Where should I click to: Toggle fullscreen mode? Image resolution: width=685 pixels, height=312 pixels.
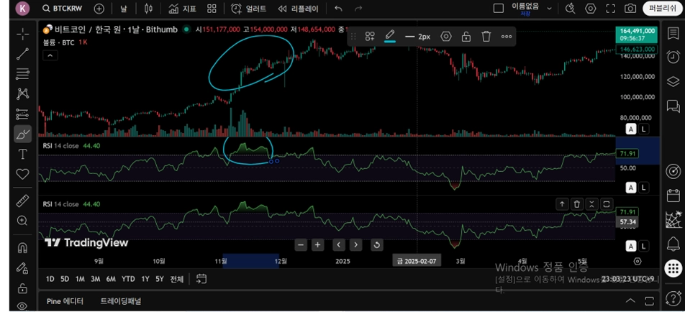point(610,9)
